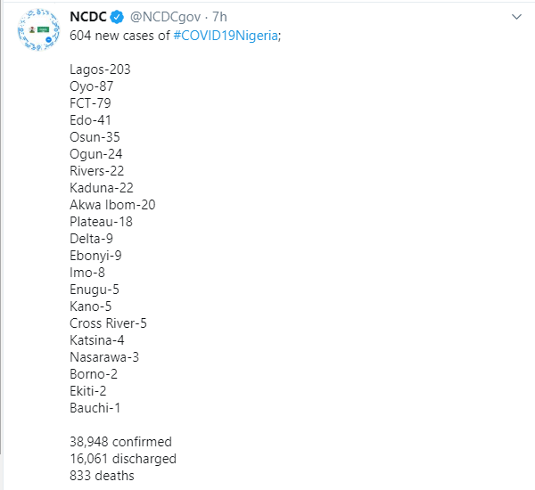Click the 7h timestamp of the tweet
Screen dimensions: 535x490
(x=219, y=17)
